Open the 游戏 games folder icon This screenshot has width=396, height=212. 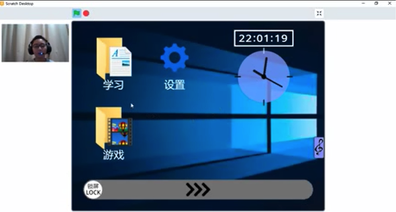tap(114, 127)
